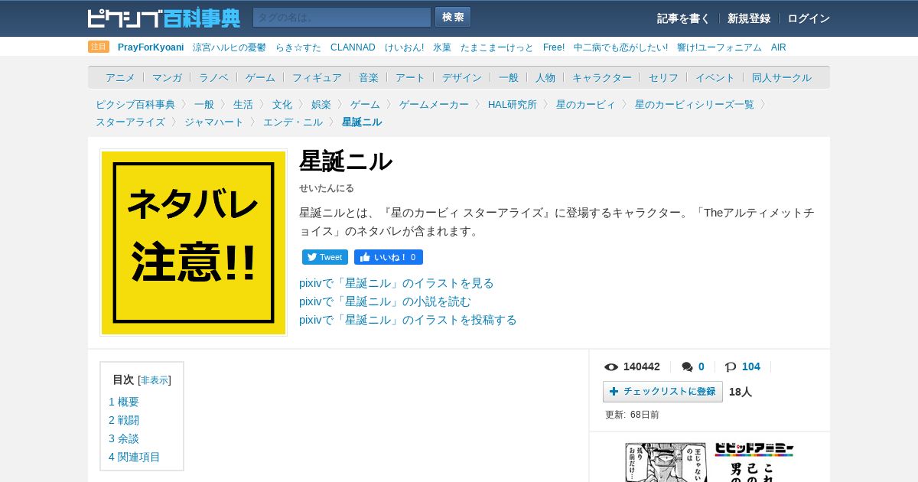Go to the 星のカービィシリーズ一覧 breadcrumb

click(695, 105)
